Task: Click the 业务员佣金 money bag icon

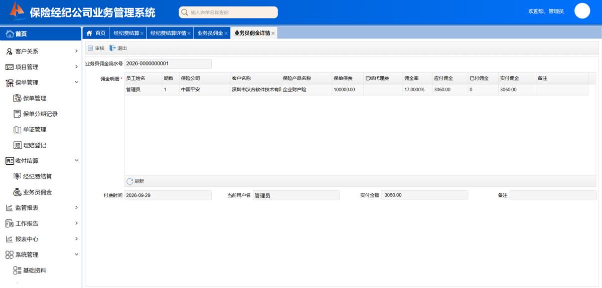Action: pos(18,192)
